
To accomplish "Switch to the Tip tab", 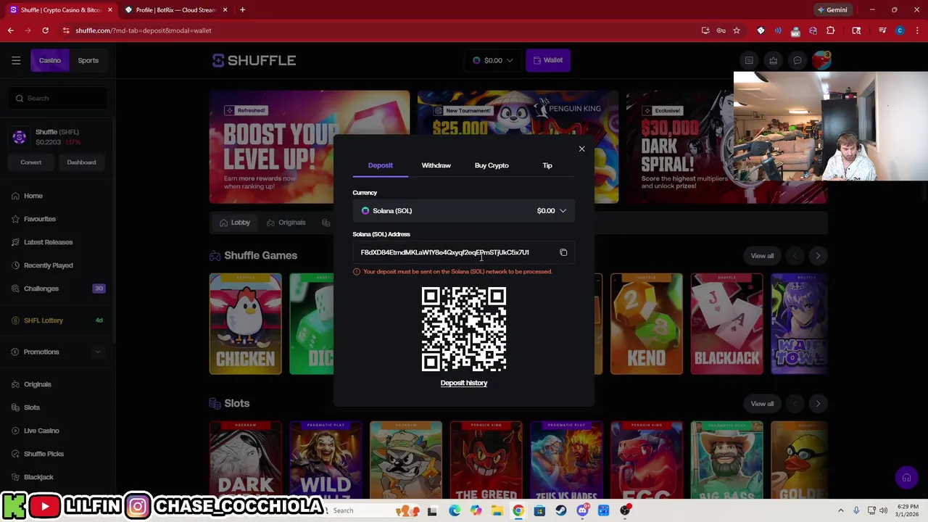I will 547,165.
